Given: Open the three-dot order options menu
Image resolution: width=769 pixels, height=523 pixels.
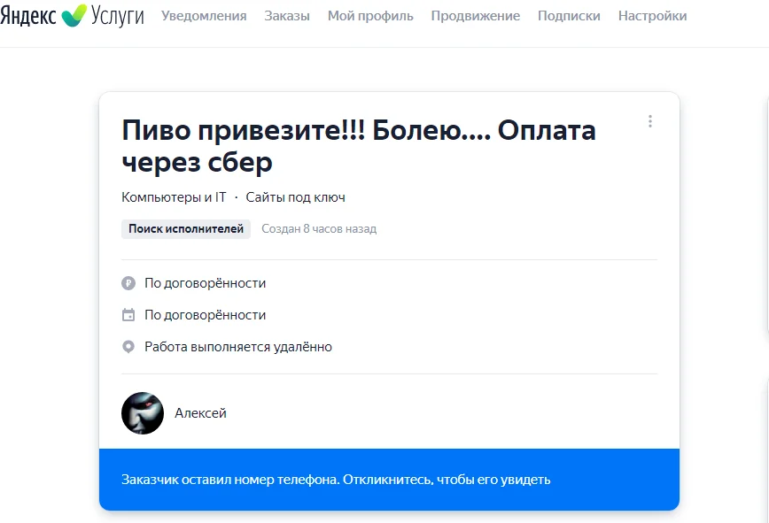Looking at the screenshot, I should 652,121.
